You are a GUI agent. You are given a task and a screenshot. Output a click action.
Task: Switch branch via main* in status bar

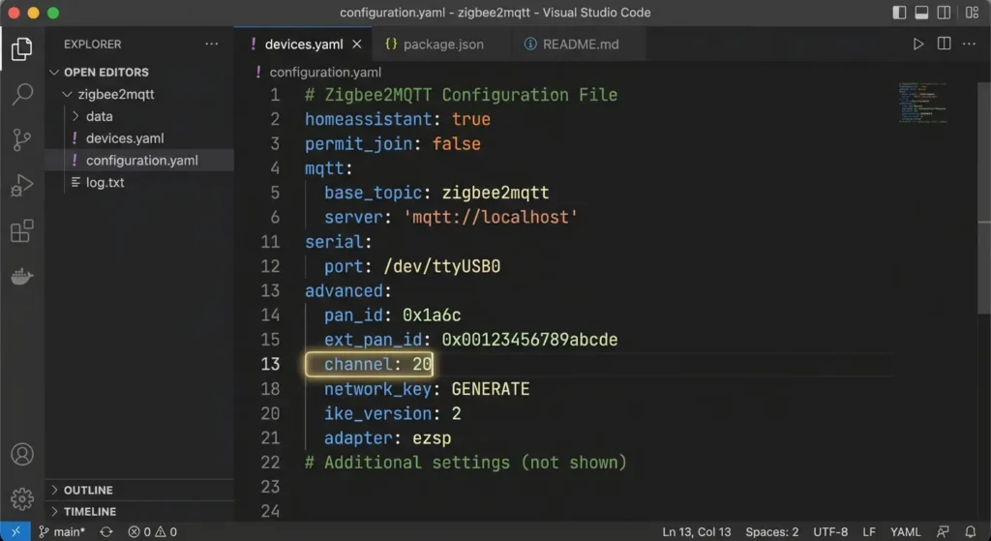[62, 531]
